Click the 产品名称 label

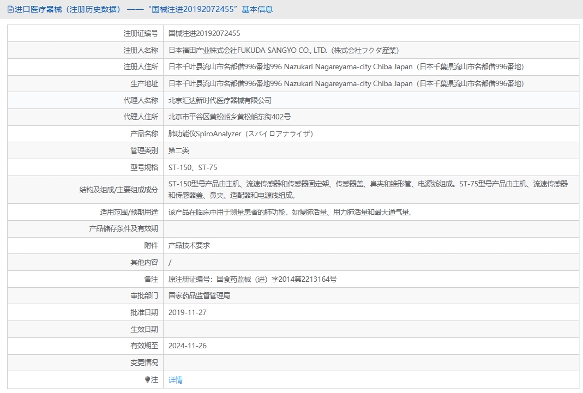point(145,134)
